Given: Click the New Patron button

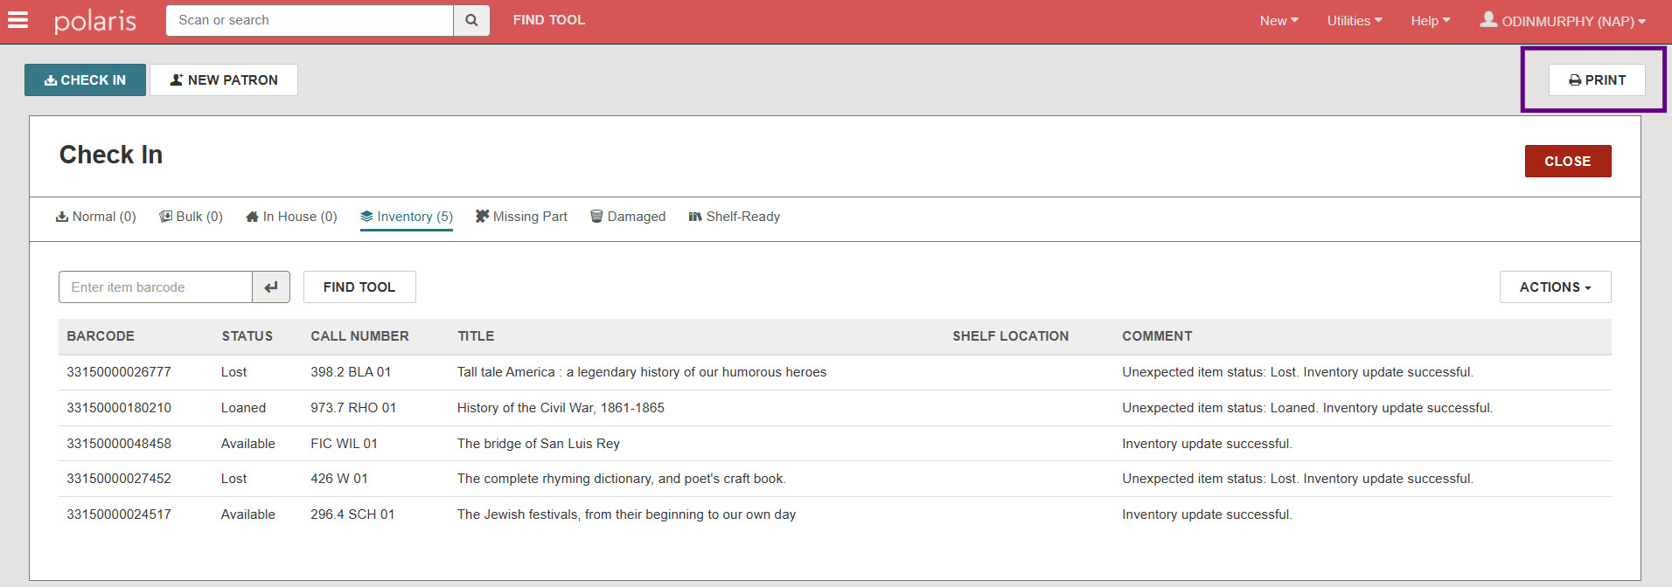Looking at the screenshot, I should click(224, 80).
